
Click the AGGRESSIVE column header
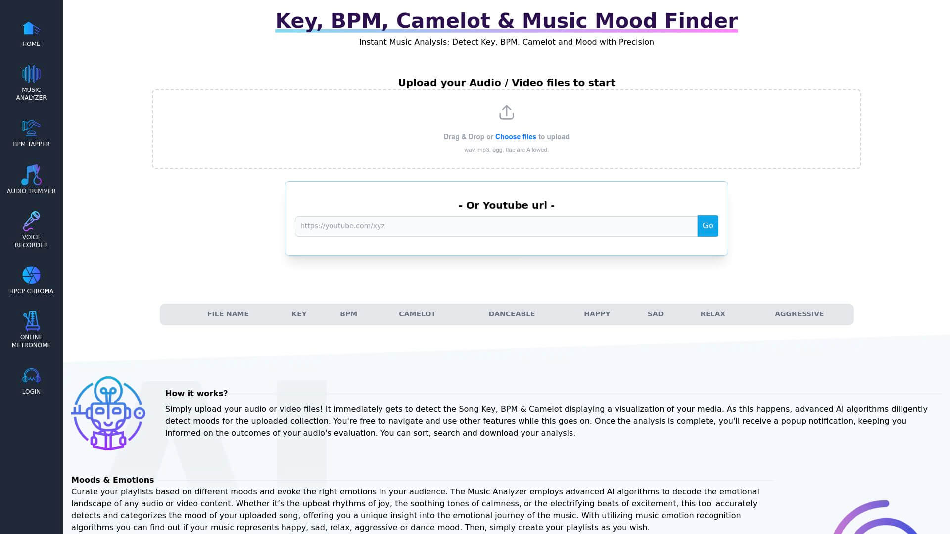click(x=799, y=313)
